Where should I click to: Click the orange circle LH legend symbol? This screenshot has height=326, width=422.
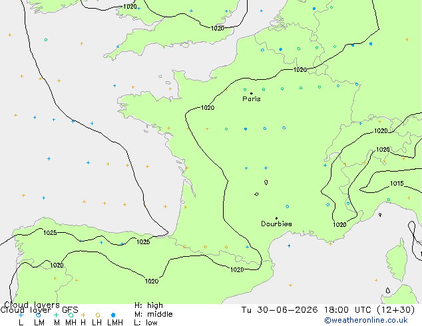click(x=98, y=315)
